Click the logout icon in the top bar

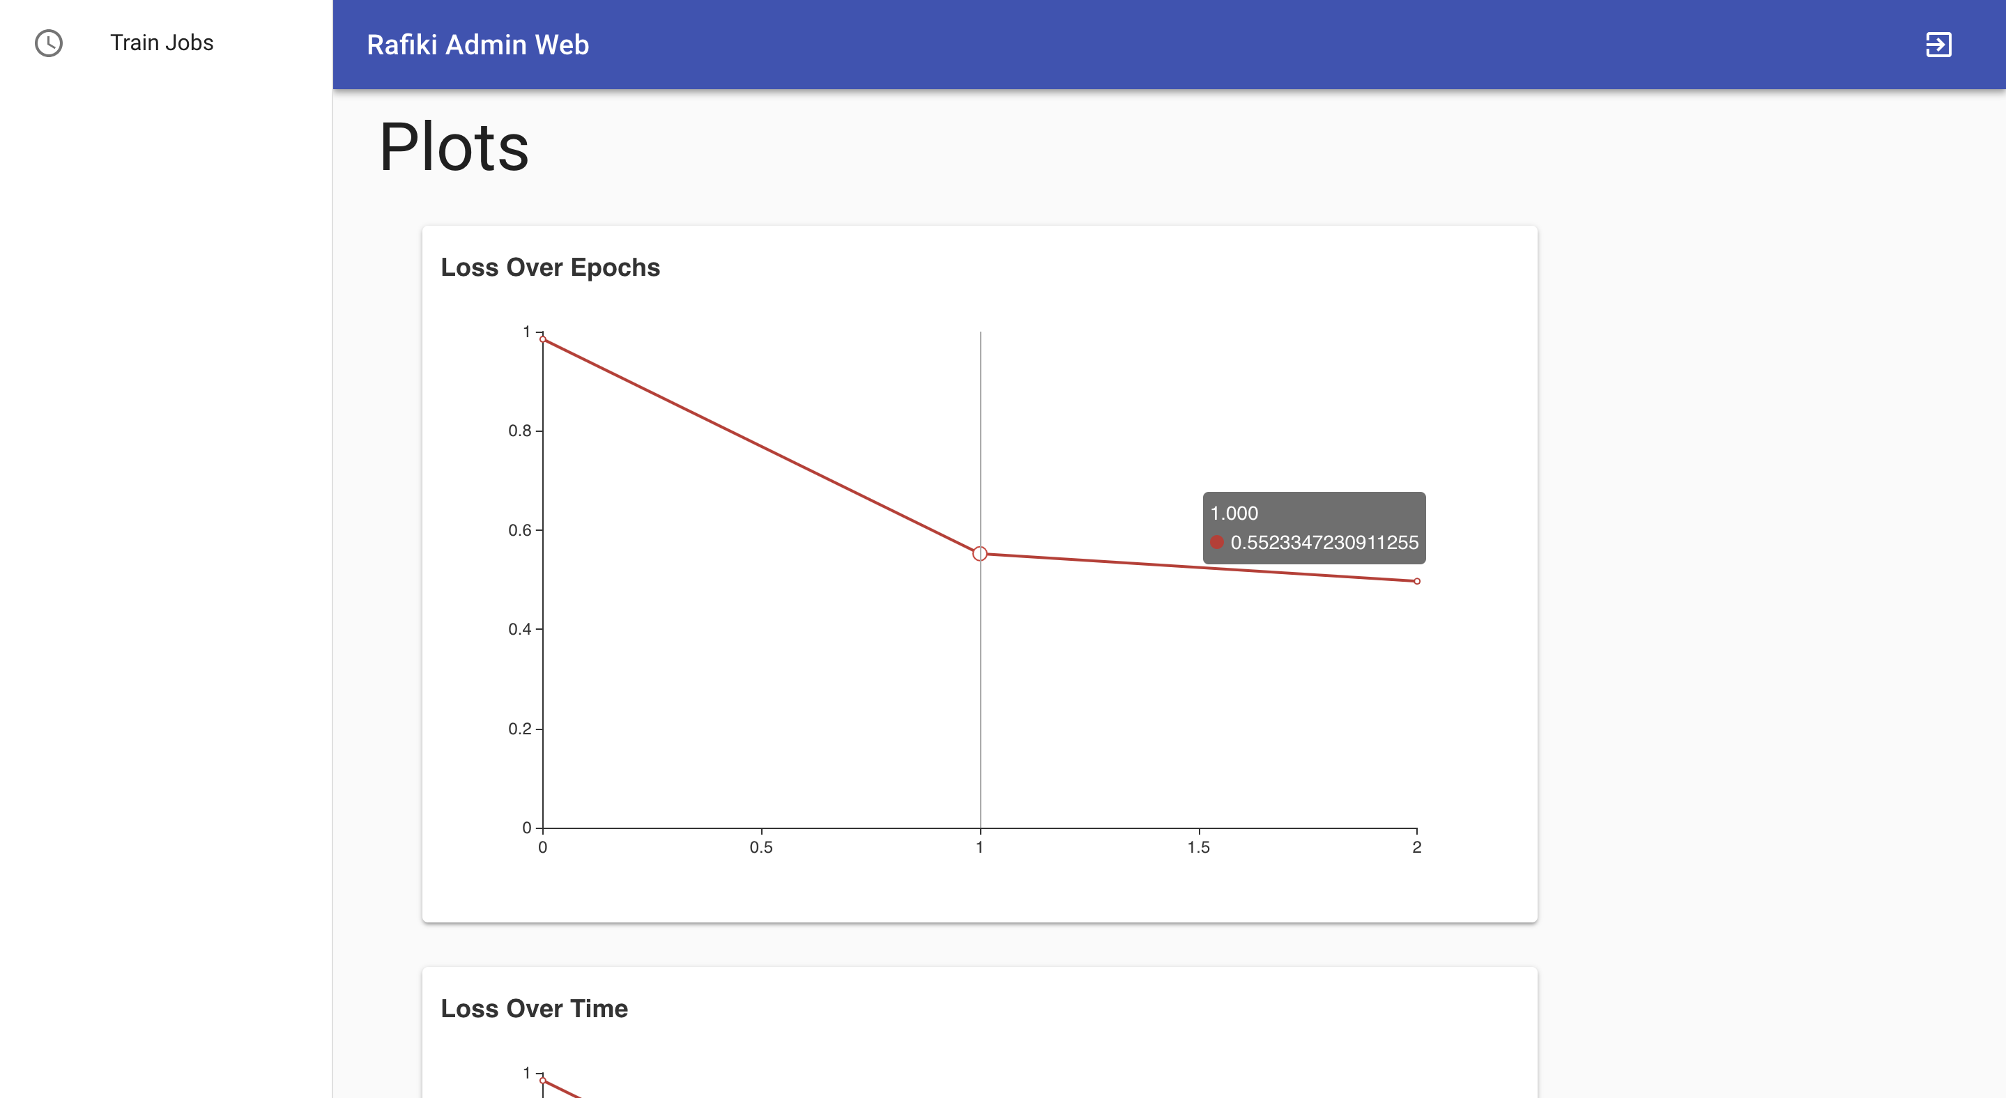[x=1939, y=45]
